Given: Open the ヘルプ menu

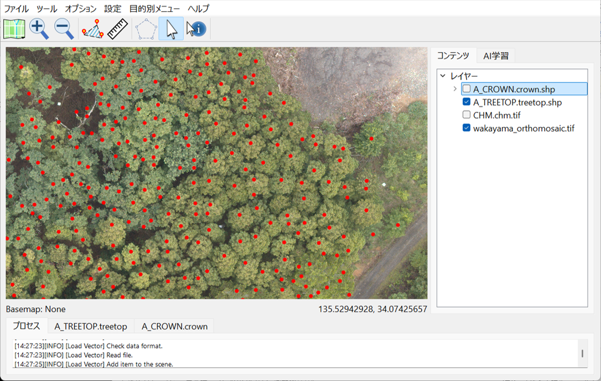Looking at the screenshot, I should click(x=199, y=8).
